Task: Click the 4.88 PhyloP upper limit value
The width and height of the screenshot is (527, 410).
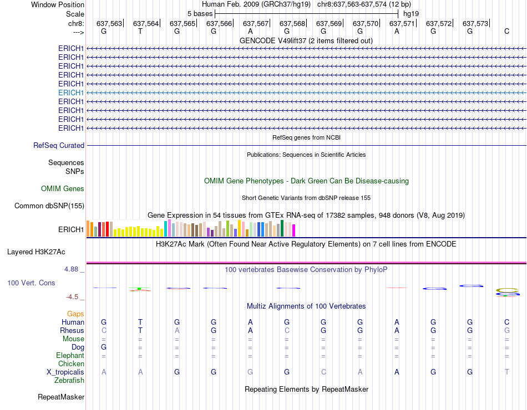Action: [71, 269]
